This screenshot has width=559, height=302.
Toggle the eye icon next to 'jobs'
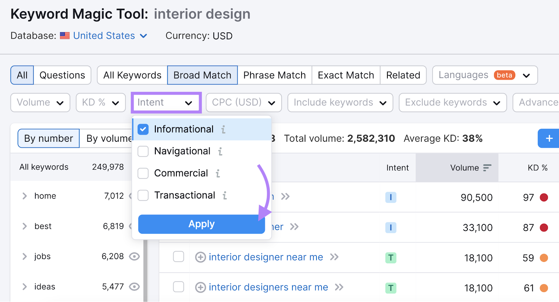point(135,256)
